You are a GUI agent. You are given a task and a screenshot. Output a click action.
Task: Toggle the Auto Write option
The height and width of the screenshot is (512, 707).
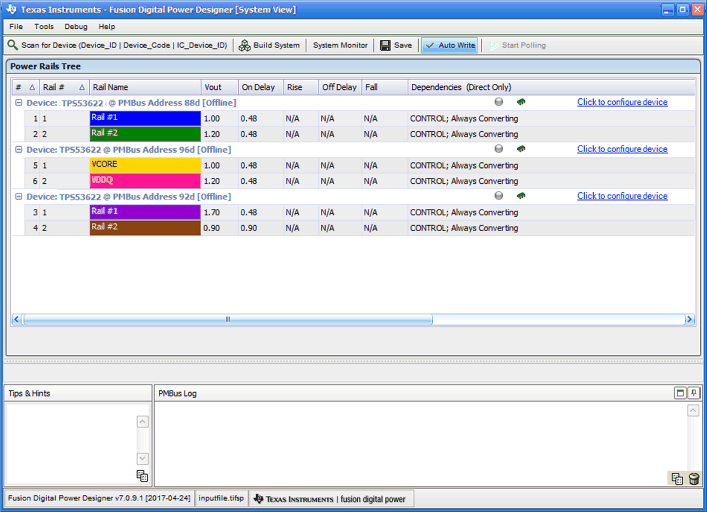coord(450,45)
